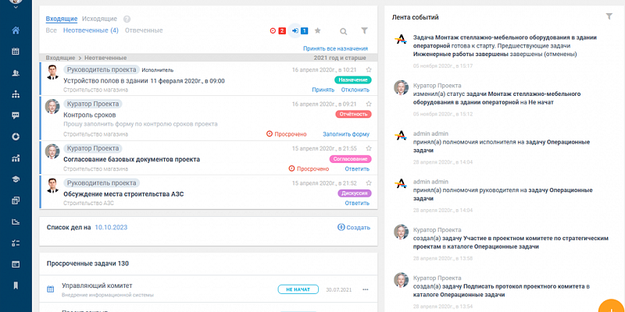Click the search magnifier in inbox panel

point(343,31)
